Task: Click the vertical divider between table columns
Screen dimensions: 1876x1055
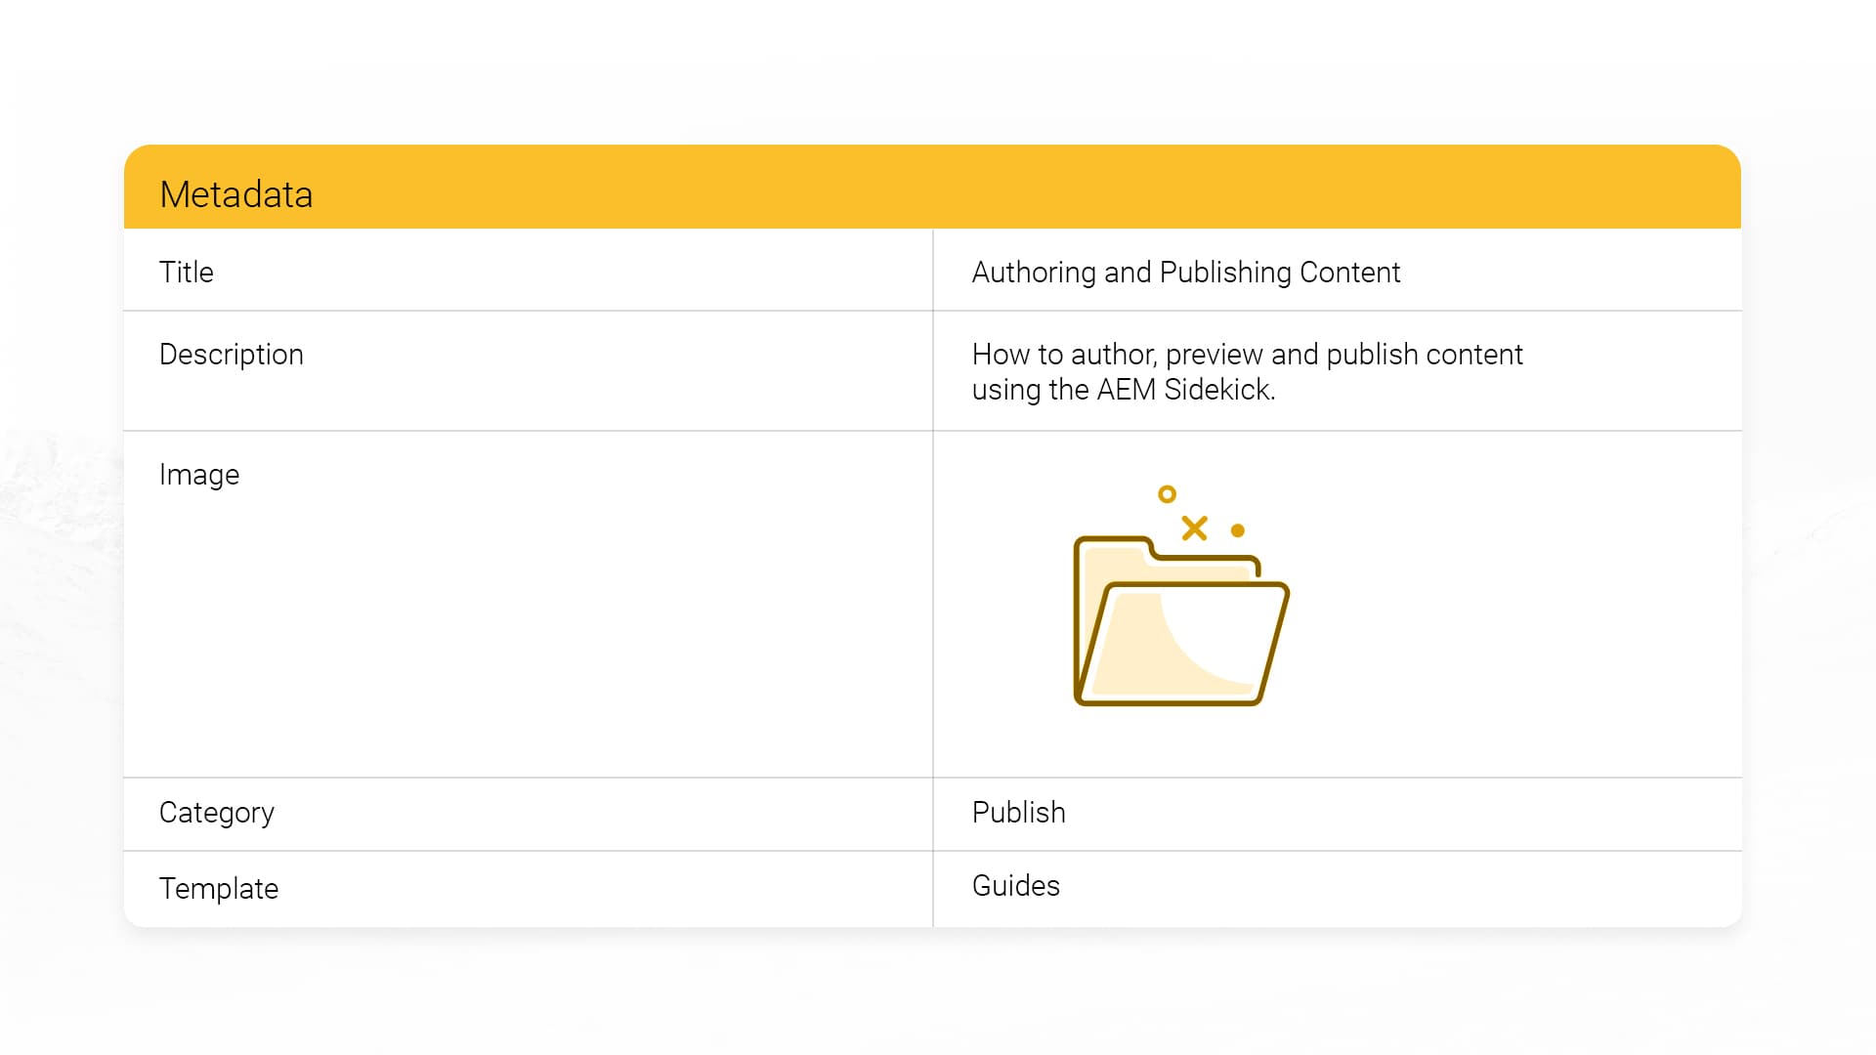Action: pyautogui.click(x=933, y=606)
